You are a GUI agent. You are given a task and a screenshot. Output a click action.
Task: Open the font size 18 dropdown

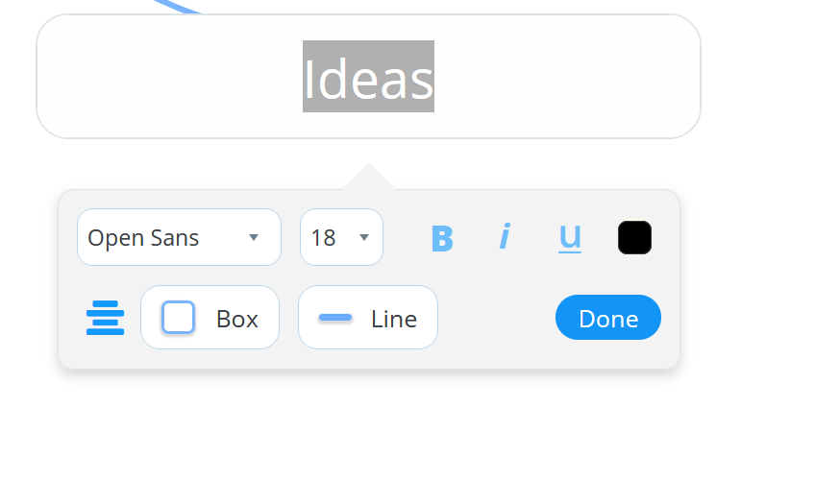[341, 237]
